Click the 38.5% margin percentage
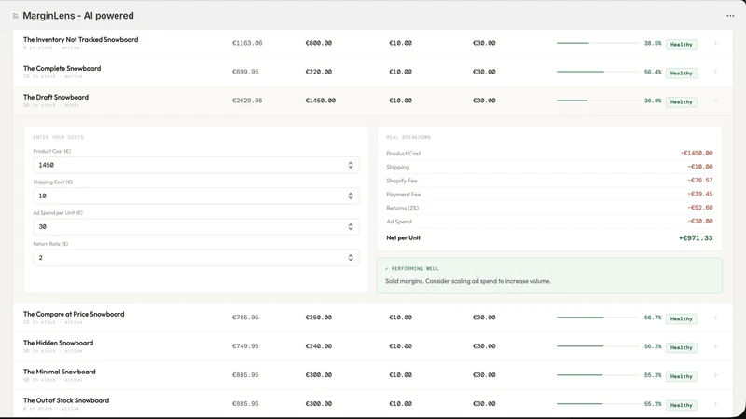 pyautogui.click(x=653, y=43)
